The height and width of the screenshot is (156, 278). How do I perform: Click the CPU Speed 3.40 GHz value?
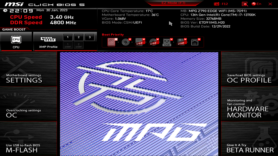[62, 17]
